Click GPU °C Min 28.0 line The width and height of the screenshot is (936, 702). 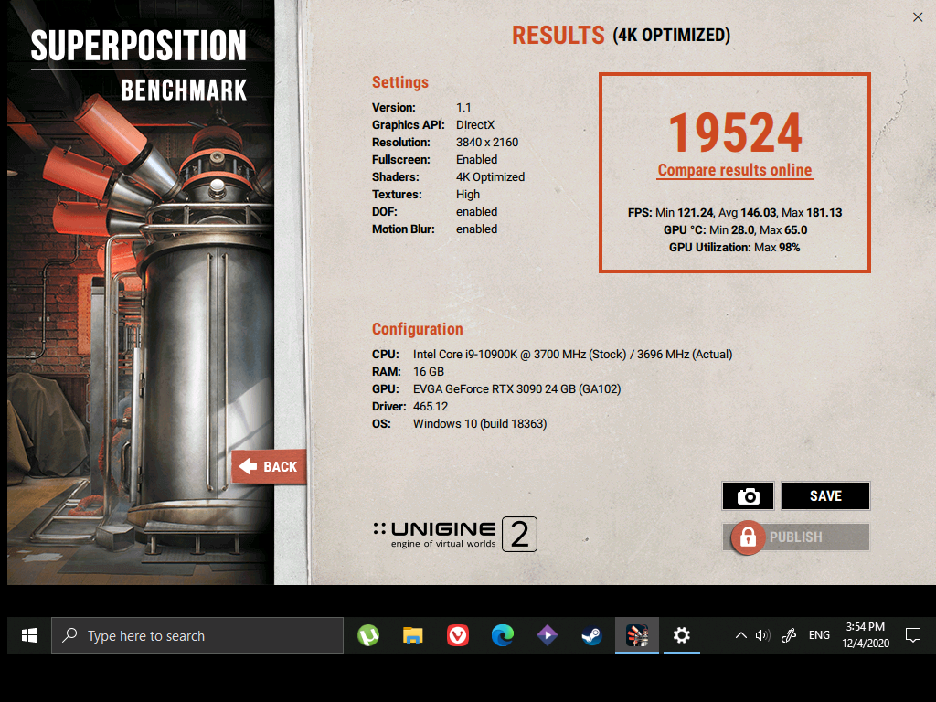[735, 230]
